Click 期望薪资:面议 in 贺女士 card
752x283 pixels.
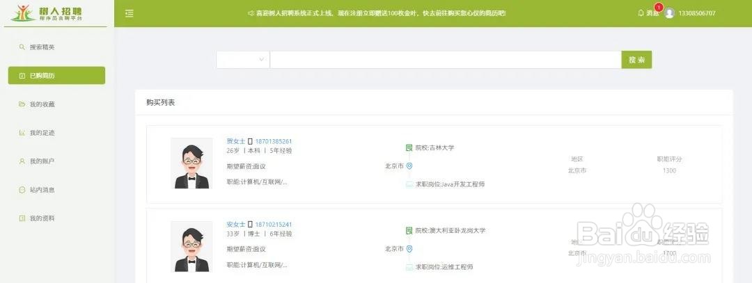(246, 167)
